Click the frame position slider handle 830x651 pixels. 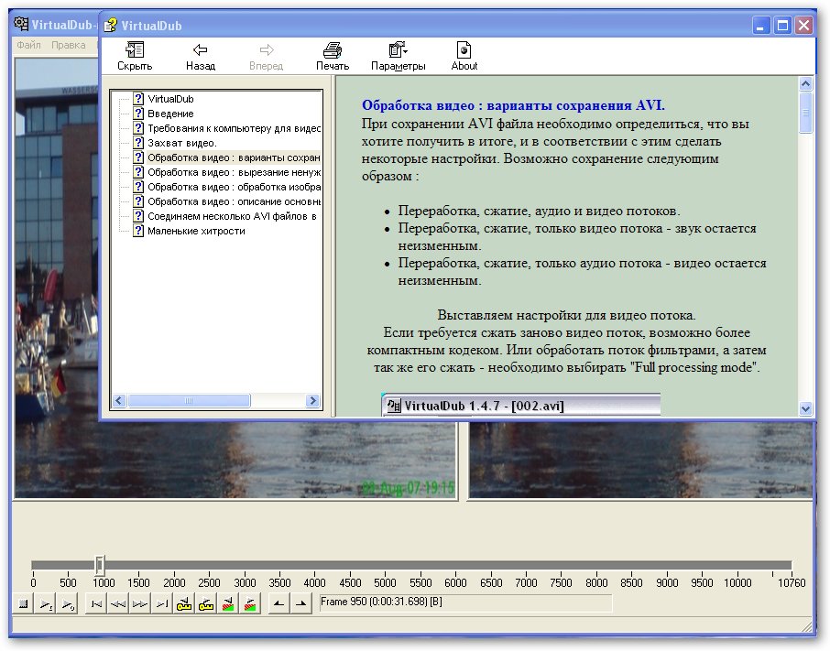pos(100,565)
